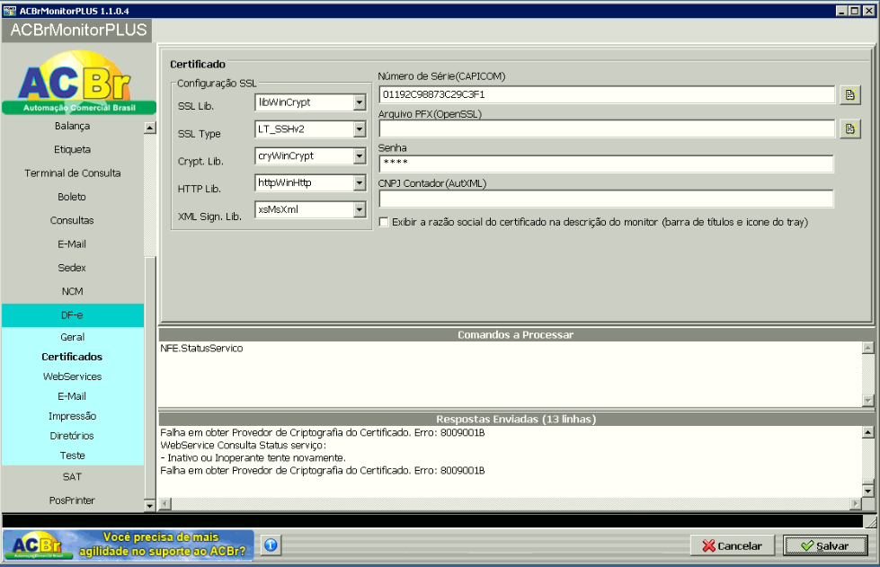
Task: Open Boleto section
Action: 73,197
